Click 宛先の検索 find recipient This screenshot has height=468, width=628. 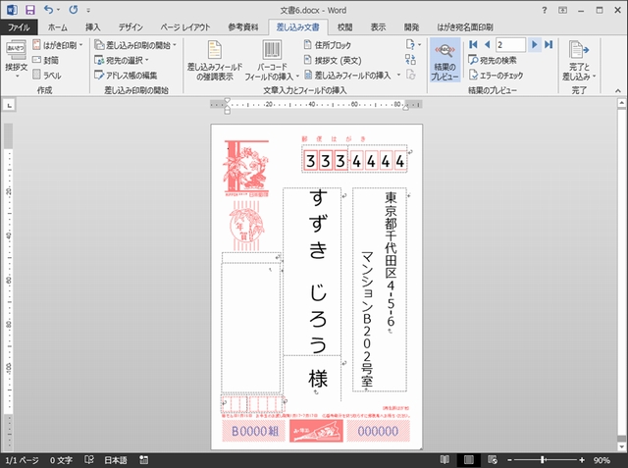tap(493, 60)
